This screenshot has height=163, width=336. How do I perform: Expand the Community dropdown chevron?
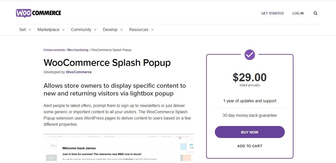click(95, 30)
